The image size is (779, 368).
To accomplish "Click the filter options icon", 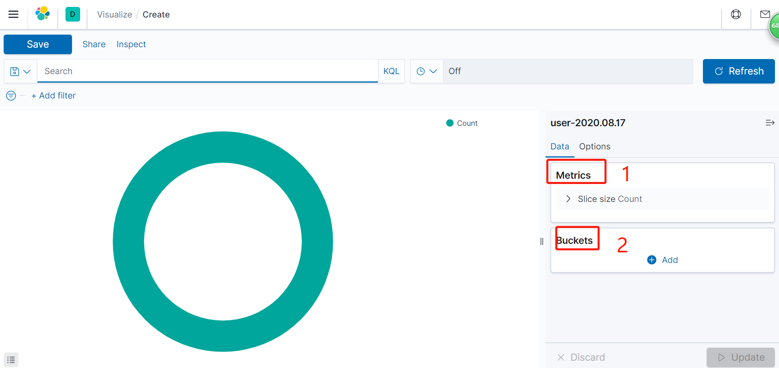I will pos(11,96).
